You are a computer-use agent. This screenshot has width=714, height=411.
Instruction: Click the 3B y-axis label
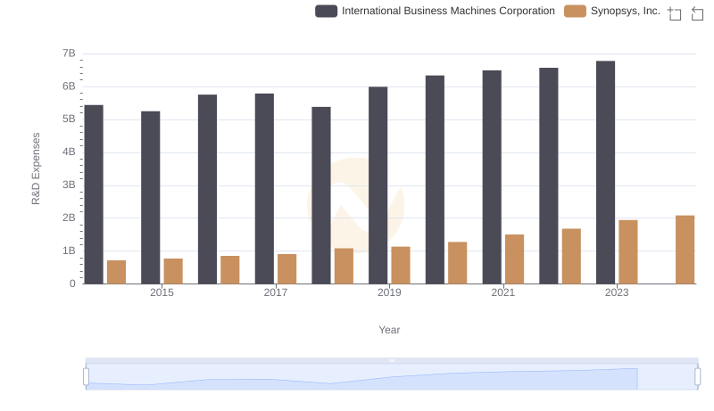point(69,185)
